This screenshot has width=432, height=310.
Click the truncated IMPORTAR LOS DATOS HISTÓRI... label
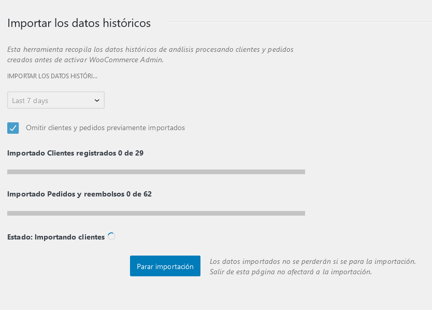52,76
